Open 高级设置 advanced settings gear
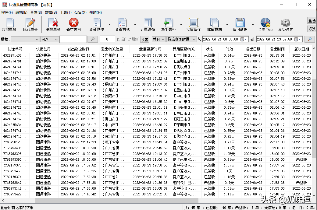This screenshot has width=317, height=210. tap(286, 24)
